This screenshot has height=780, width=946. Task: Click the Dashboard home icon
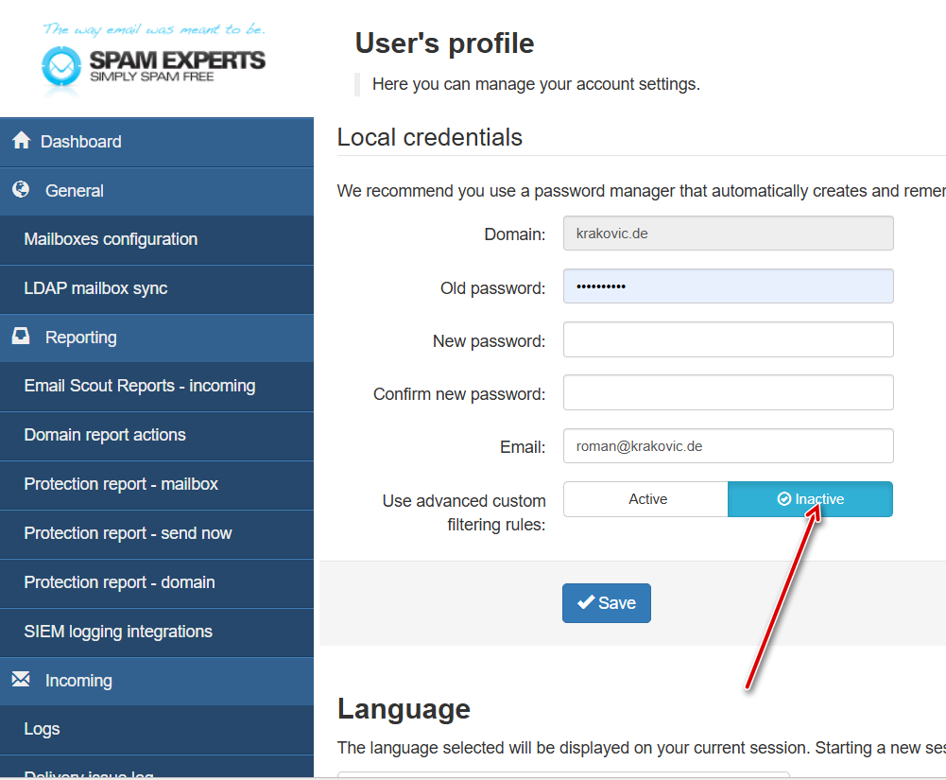coord(21,141)
